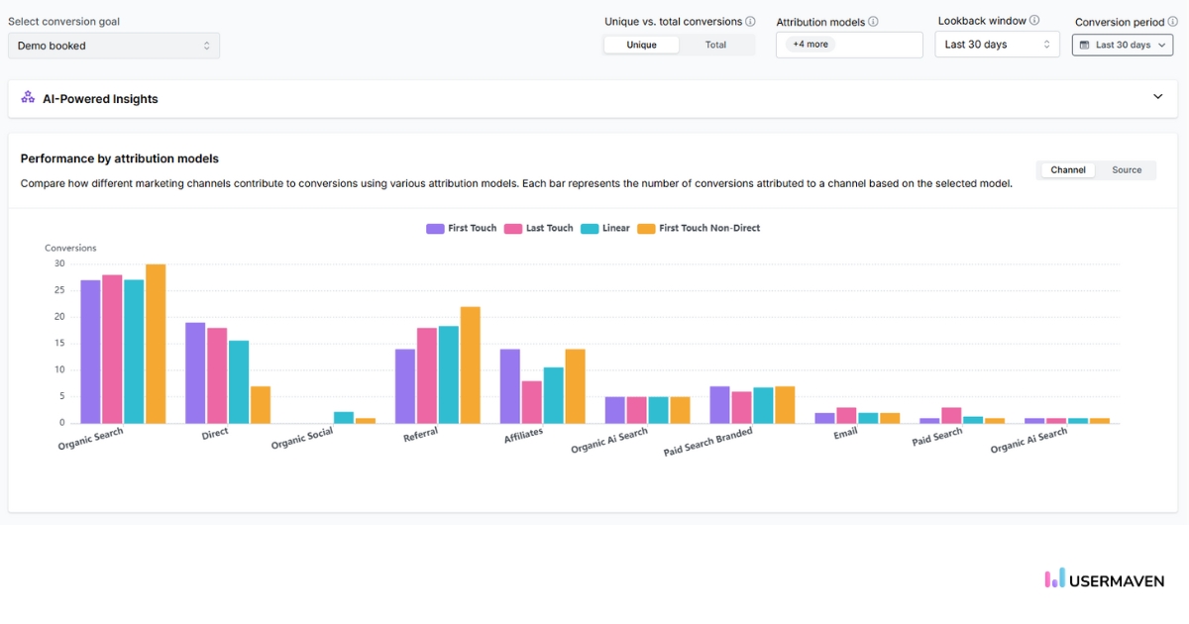Click the calendar icon in Conversion period selector
The width and height of the screenshot is (1189, 624).
pos(1084,45)
